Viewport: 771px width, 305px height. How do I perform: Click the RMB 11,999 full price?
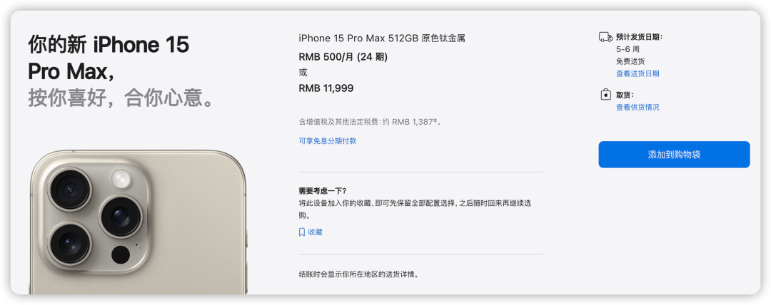click(x=326, y=88)
